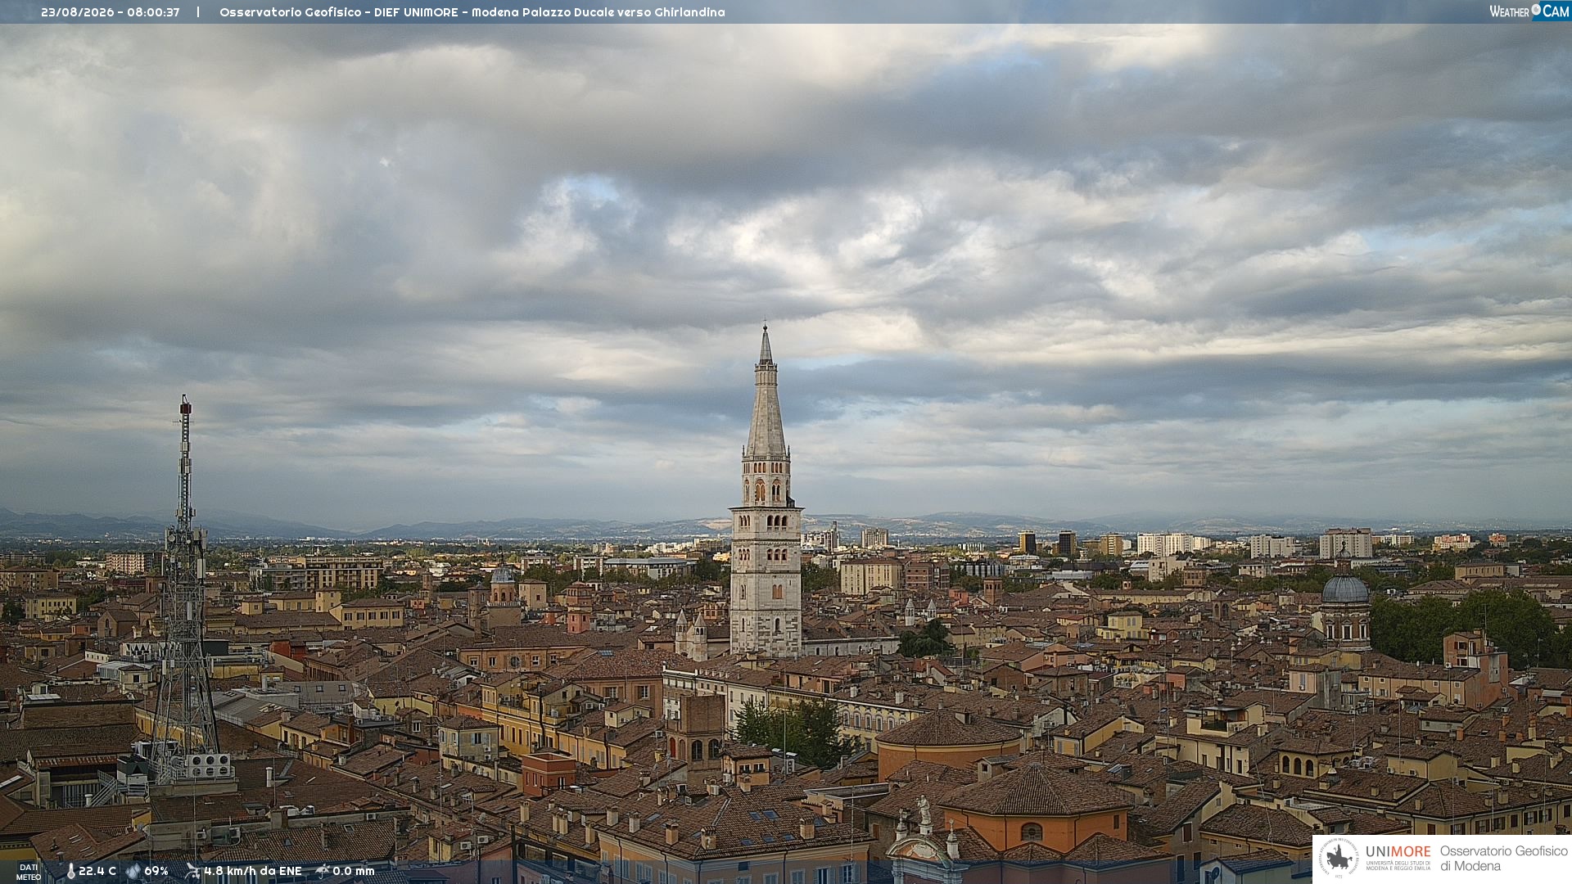Screen dimensions: 1572x884
Task: Click the 4.8 km/h da ENE wind reading
Action: (253, 871)
